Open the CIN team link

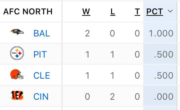(x=41, y=97)
